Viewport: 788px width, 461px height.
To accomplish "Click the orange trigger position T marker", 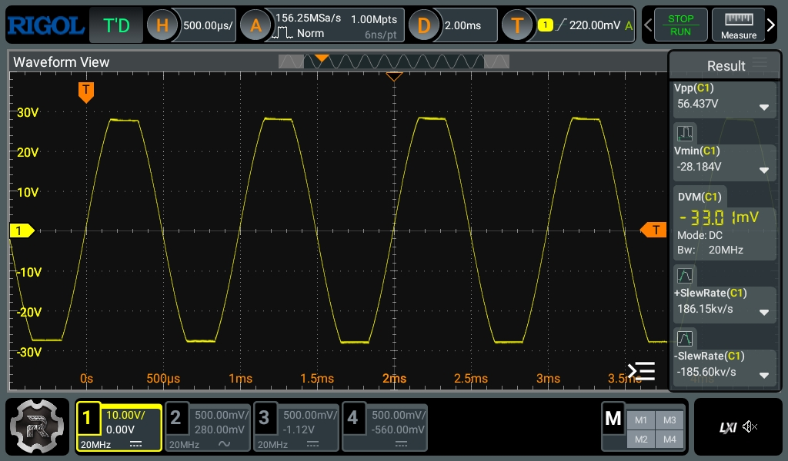I will (x=86, y=93).
